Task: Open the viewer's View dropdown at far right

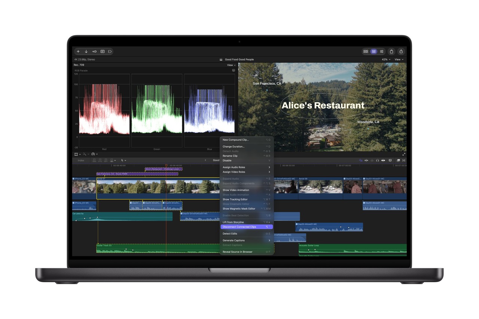Action: coord(399,59)
